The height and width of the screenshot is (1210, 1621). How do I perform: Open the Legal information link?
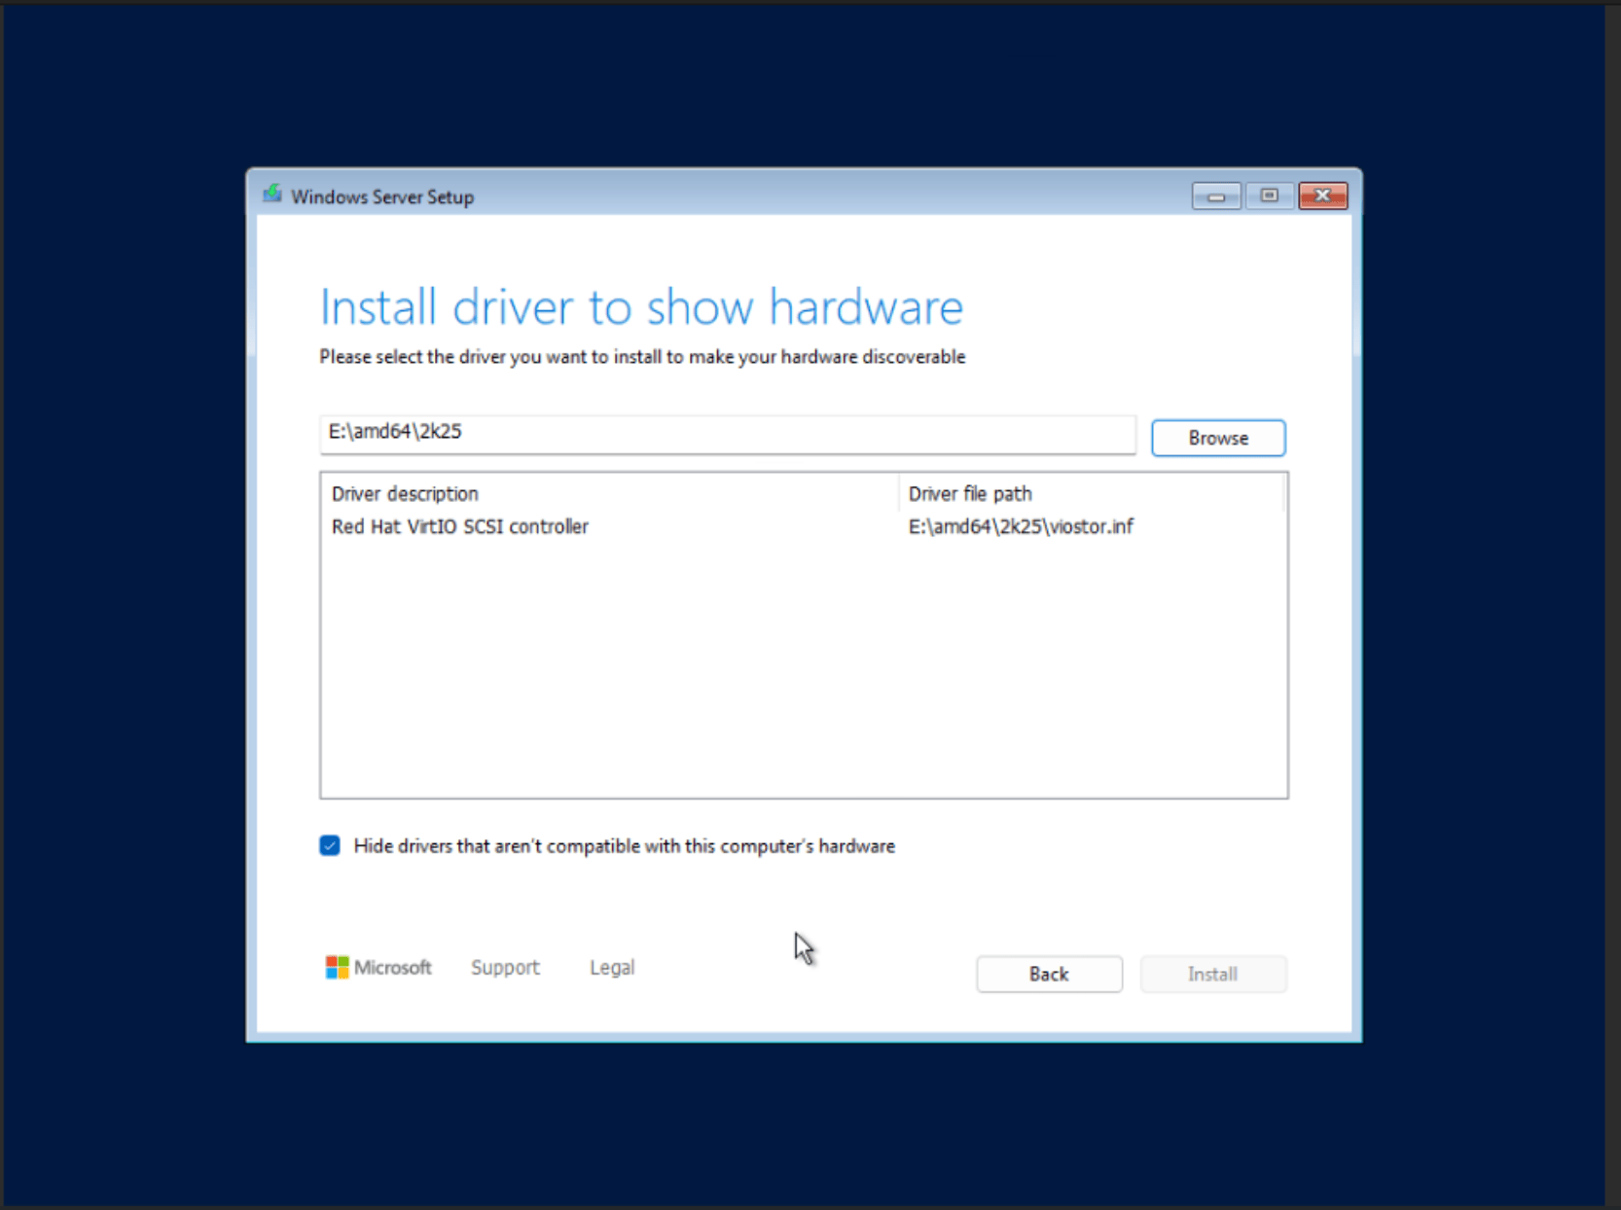click(x=611, y=967)
